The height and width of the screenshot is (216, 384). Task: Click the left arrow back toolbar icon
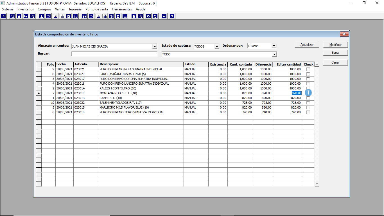(x=164, y=16)
